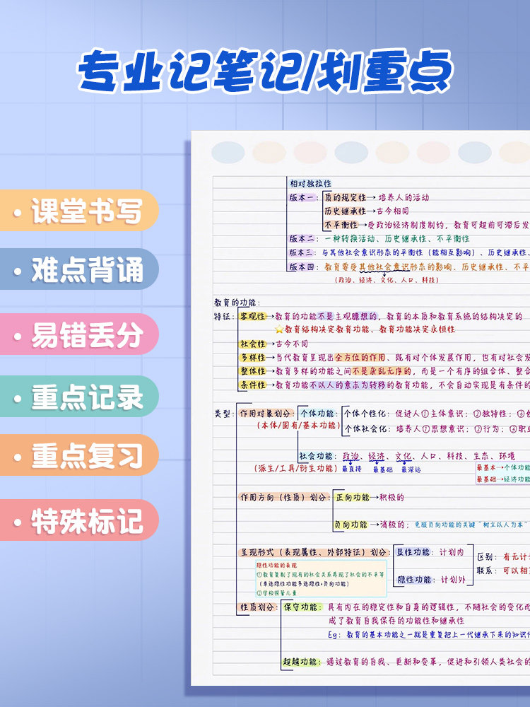The width and height of the screenshot is (530, 707).
Task: Click 隐性功能 beside 计划外
Action: [414, 580]
